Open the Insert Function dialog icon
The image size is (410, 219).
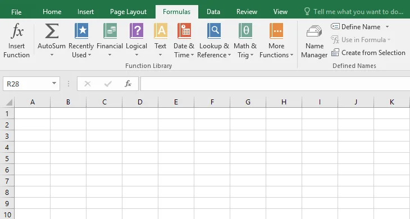[17, 31]
